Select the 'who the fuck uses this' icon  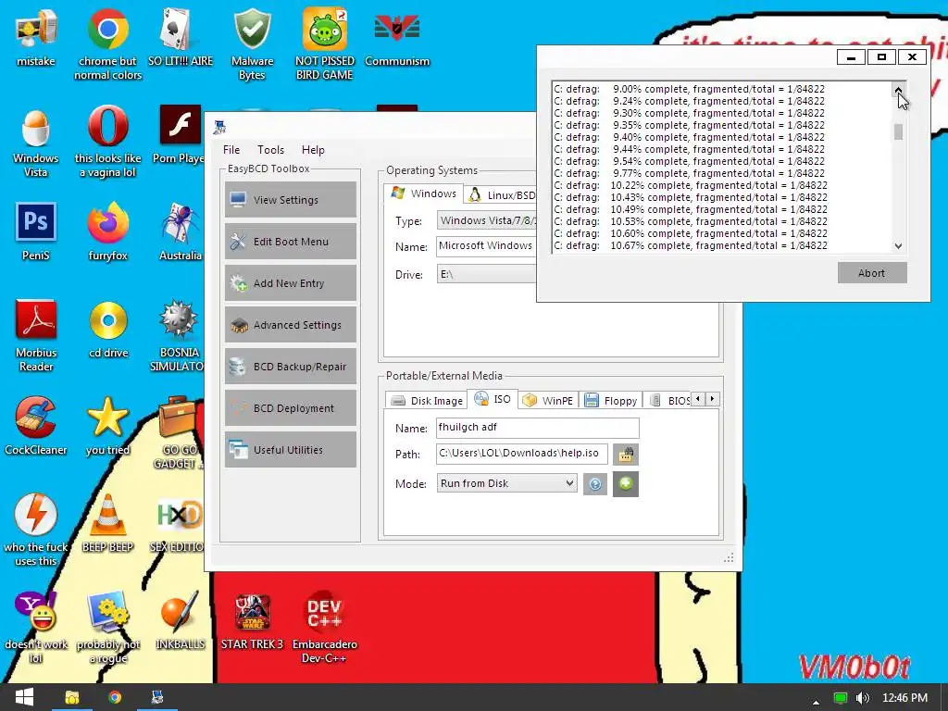36,530
